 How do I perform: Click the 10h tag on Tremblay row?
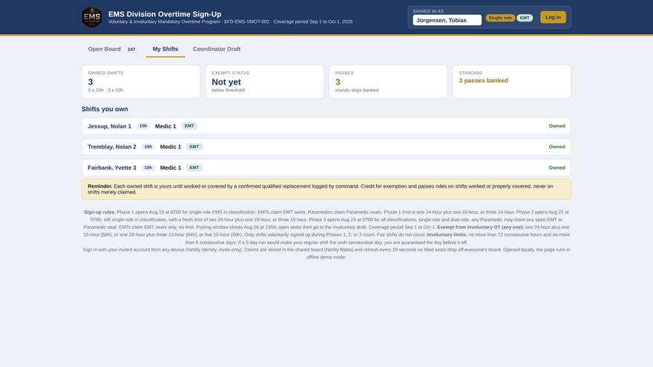pos(148,147)
